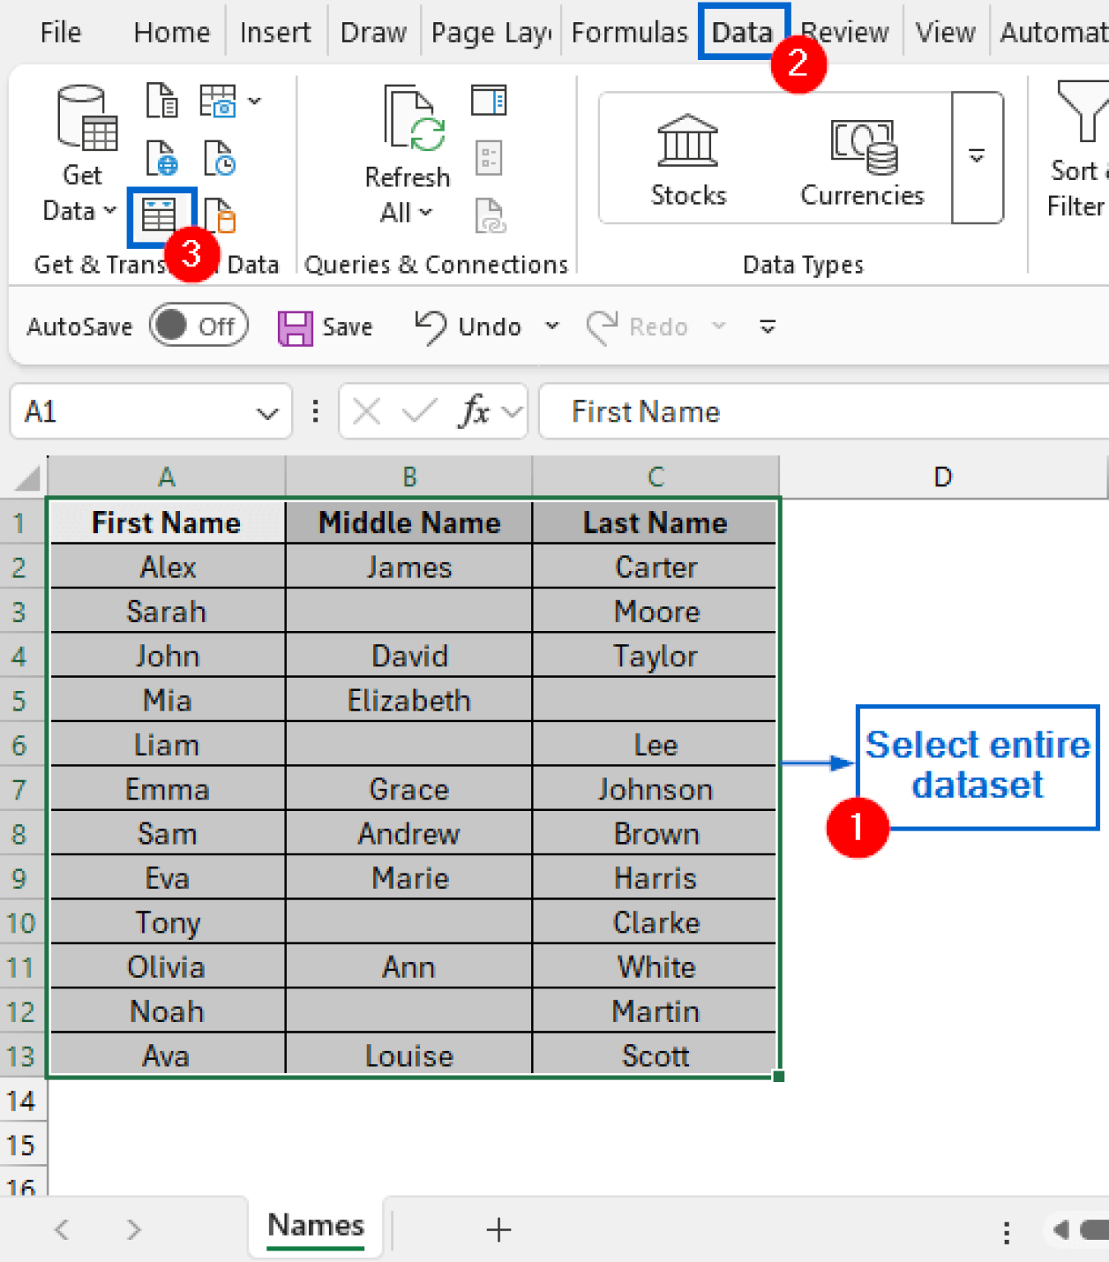The height and width of the screenshot is (1262, 1109).
Task: Click inside the formula bar
Action: pyautogui.click(x=822, y=411)
